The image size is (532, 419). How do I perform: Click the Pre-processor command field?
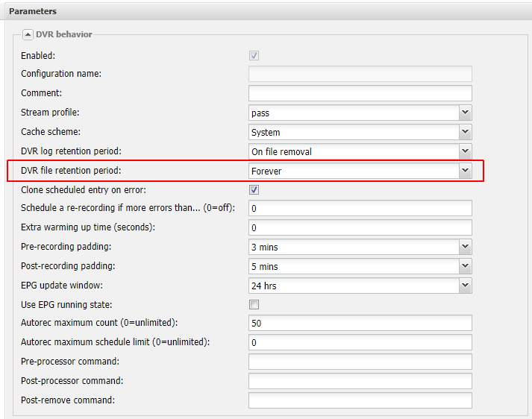[360, 362]
